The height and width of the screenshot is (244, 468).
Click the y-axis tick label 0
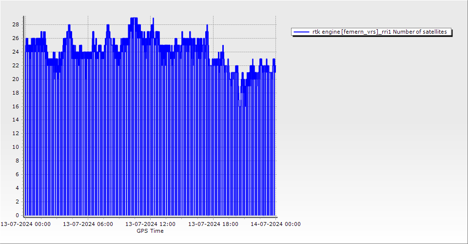pos(17,215)
